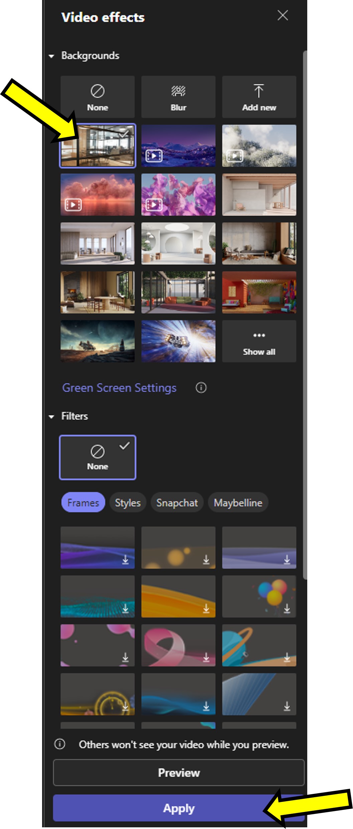This screenshot has height=829, width=353.
Task: Enable the Blur background effect
Action: coord(178,97)
